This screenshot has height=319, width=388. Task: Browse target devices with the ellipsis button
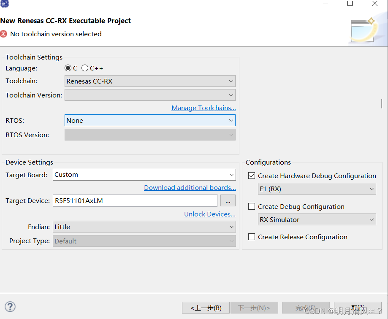click(x=228, y=200)
